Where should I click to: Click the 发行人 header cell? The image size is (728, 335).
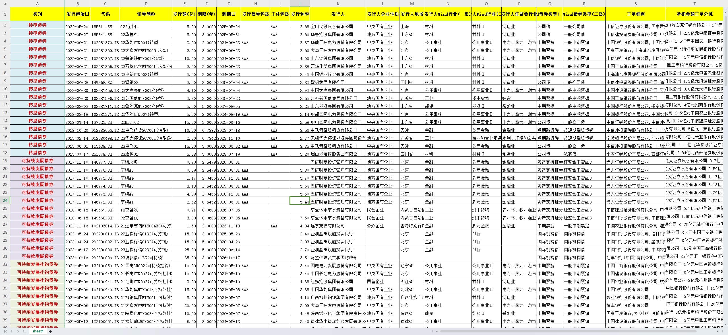[x=338, y=14]
